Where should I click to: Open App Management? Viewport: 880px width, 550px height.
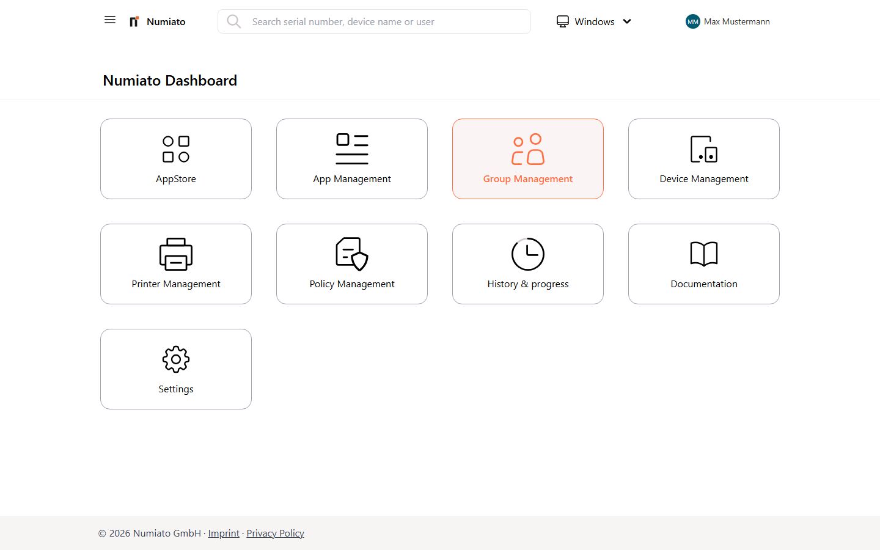pyautogui.click(x=352, y=159)
